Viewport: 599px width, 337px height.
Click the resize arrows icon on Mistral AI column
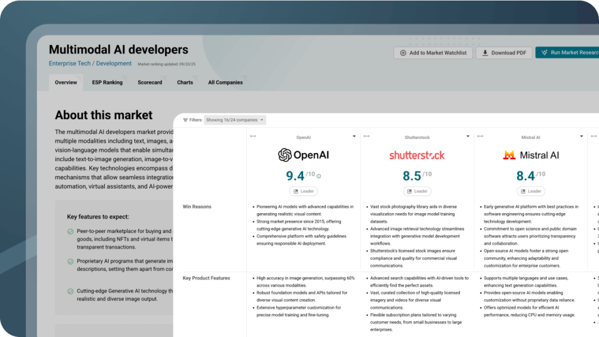click(x=480, y=137)
